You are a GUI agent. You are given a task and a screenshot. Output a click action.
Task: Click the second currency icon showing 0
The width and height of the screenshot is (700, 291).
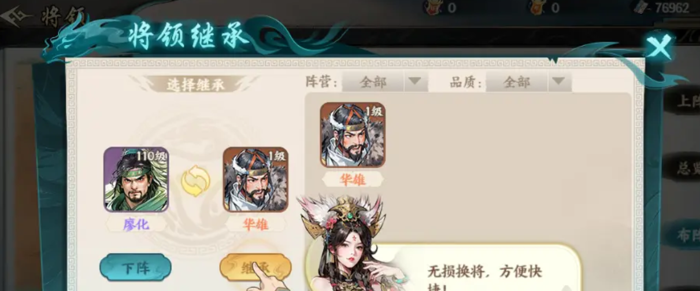click(536, 8)
